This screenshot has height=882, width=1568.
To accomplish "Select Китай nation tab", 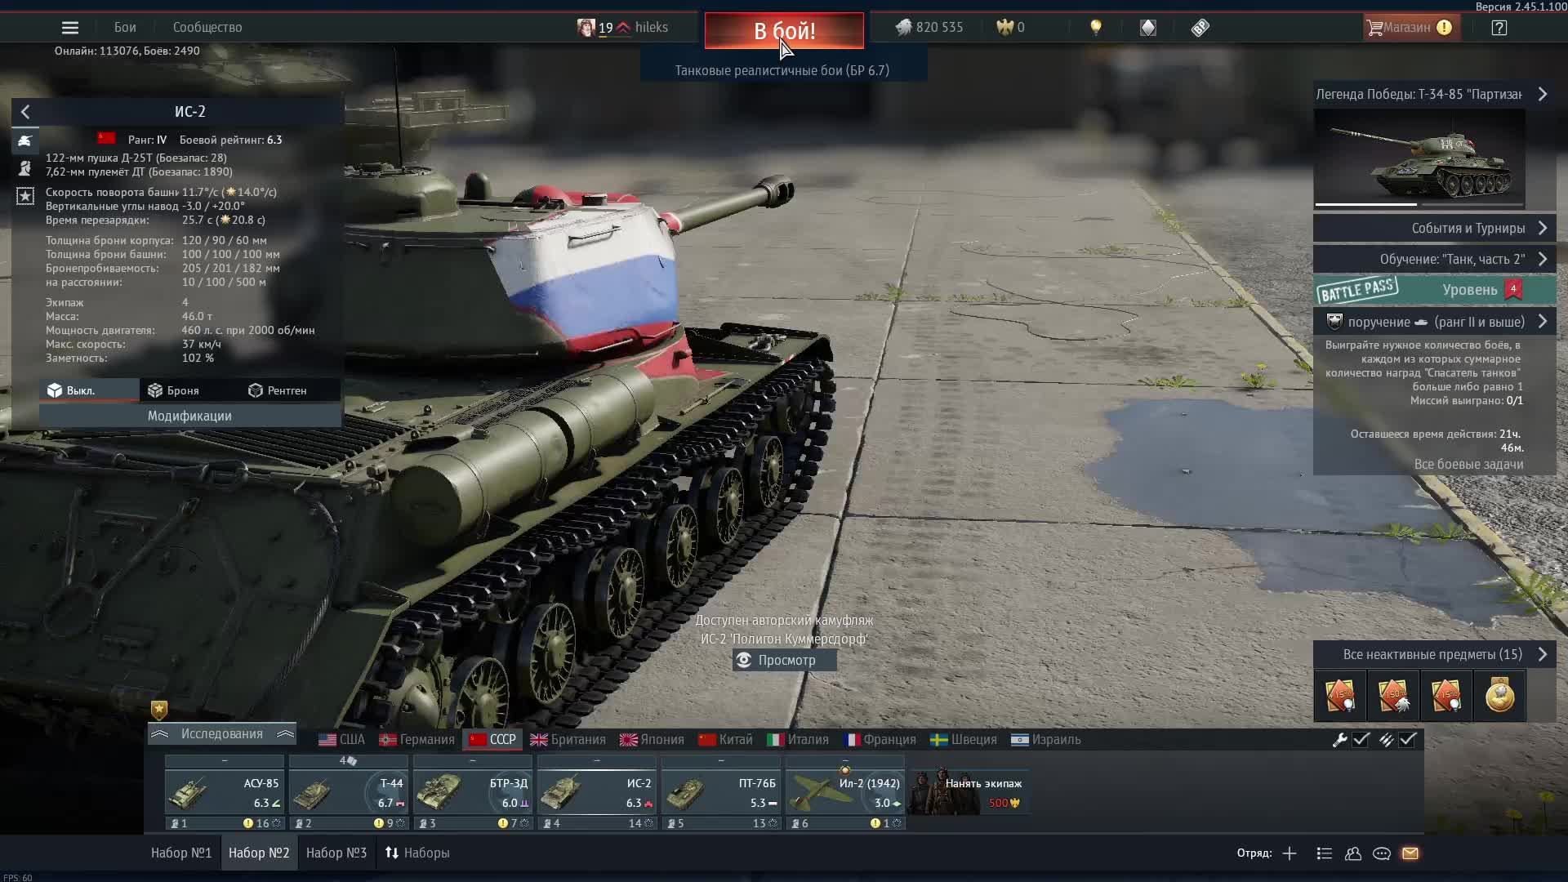I will (x=725, y=739).
